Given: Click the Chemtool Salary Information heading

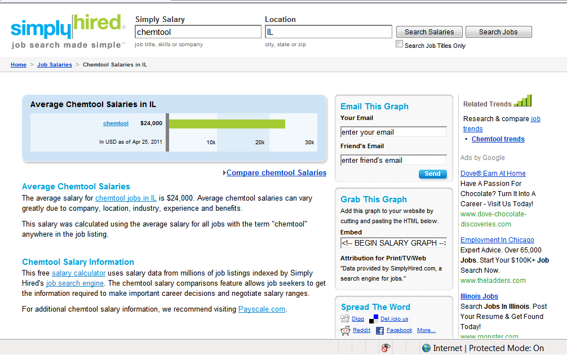Looking at the screenshot, I should 78,262.
